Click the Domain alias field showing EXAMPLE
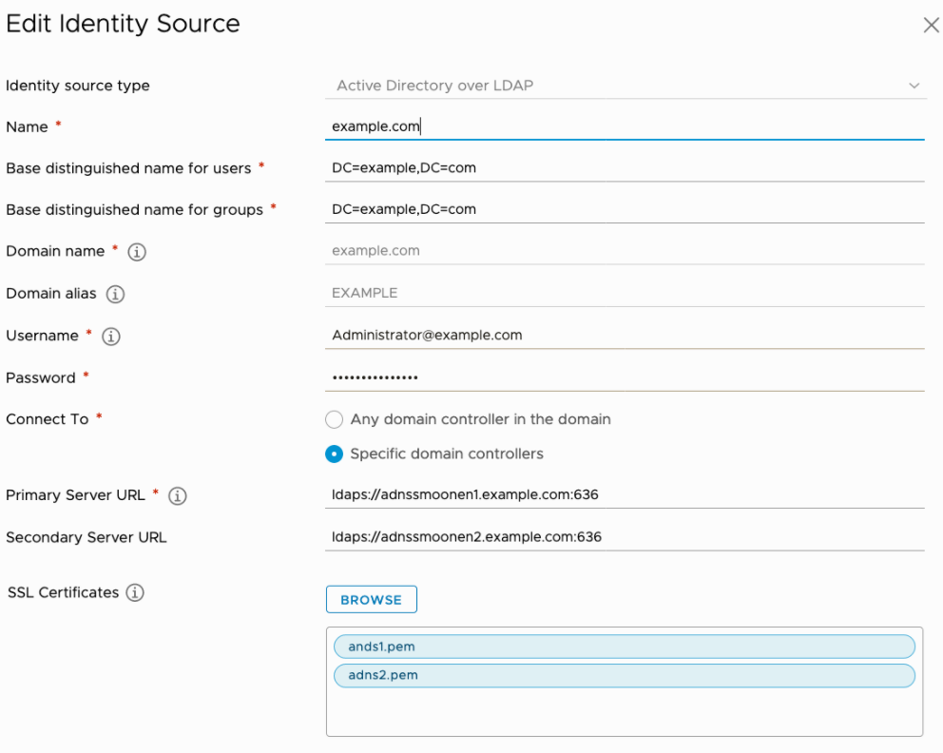Image resolution: width=943 pixels, height=753 pixels. pos(624,293)
